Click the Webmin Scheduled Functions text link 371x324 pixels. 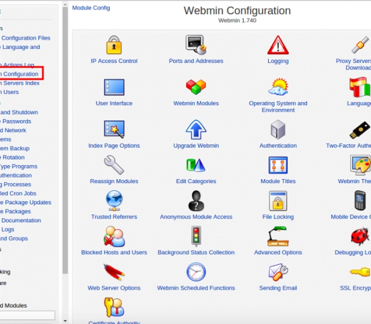(x=196, y=288)
